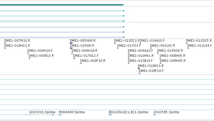Click the arrow glyph below DME1-007M10.R

coord(5,43)
